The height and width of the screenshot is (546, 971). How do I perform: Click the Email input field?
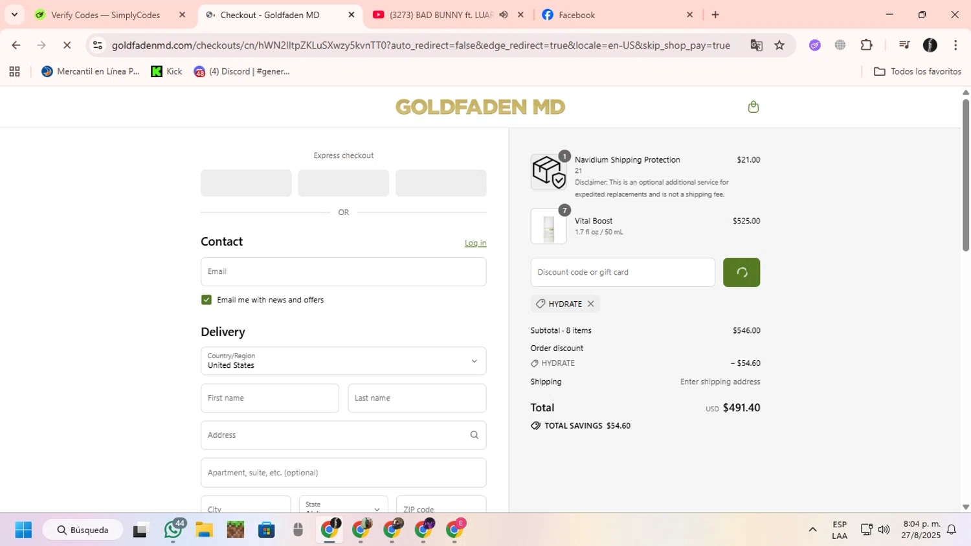pos(343,272)
